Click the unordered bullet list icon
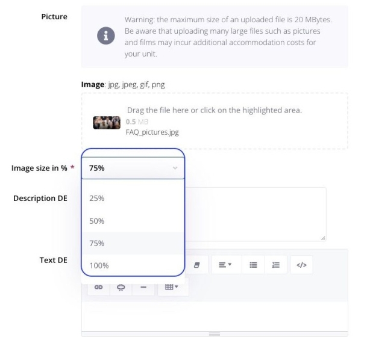Viewport: 370px width, 337px height. pyautogui.click(x=254, y=264)
